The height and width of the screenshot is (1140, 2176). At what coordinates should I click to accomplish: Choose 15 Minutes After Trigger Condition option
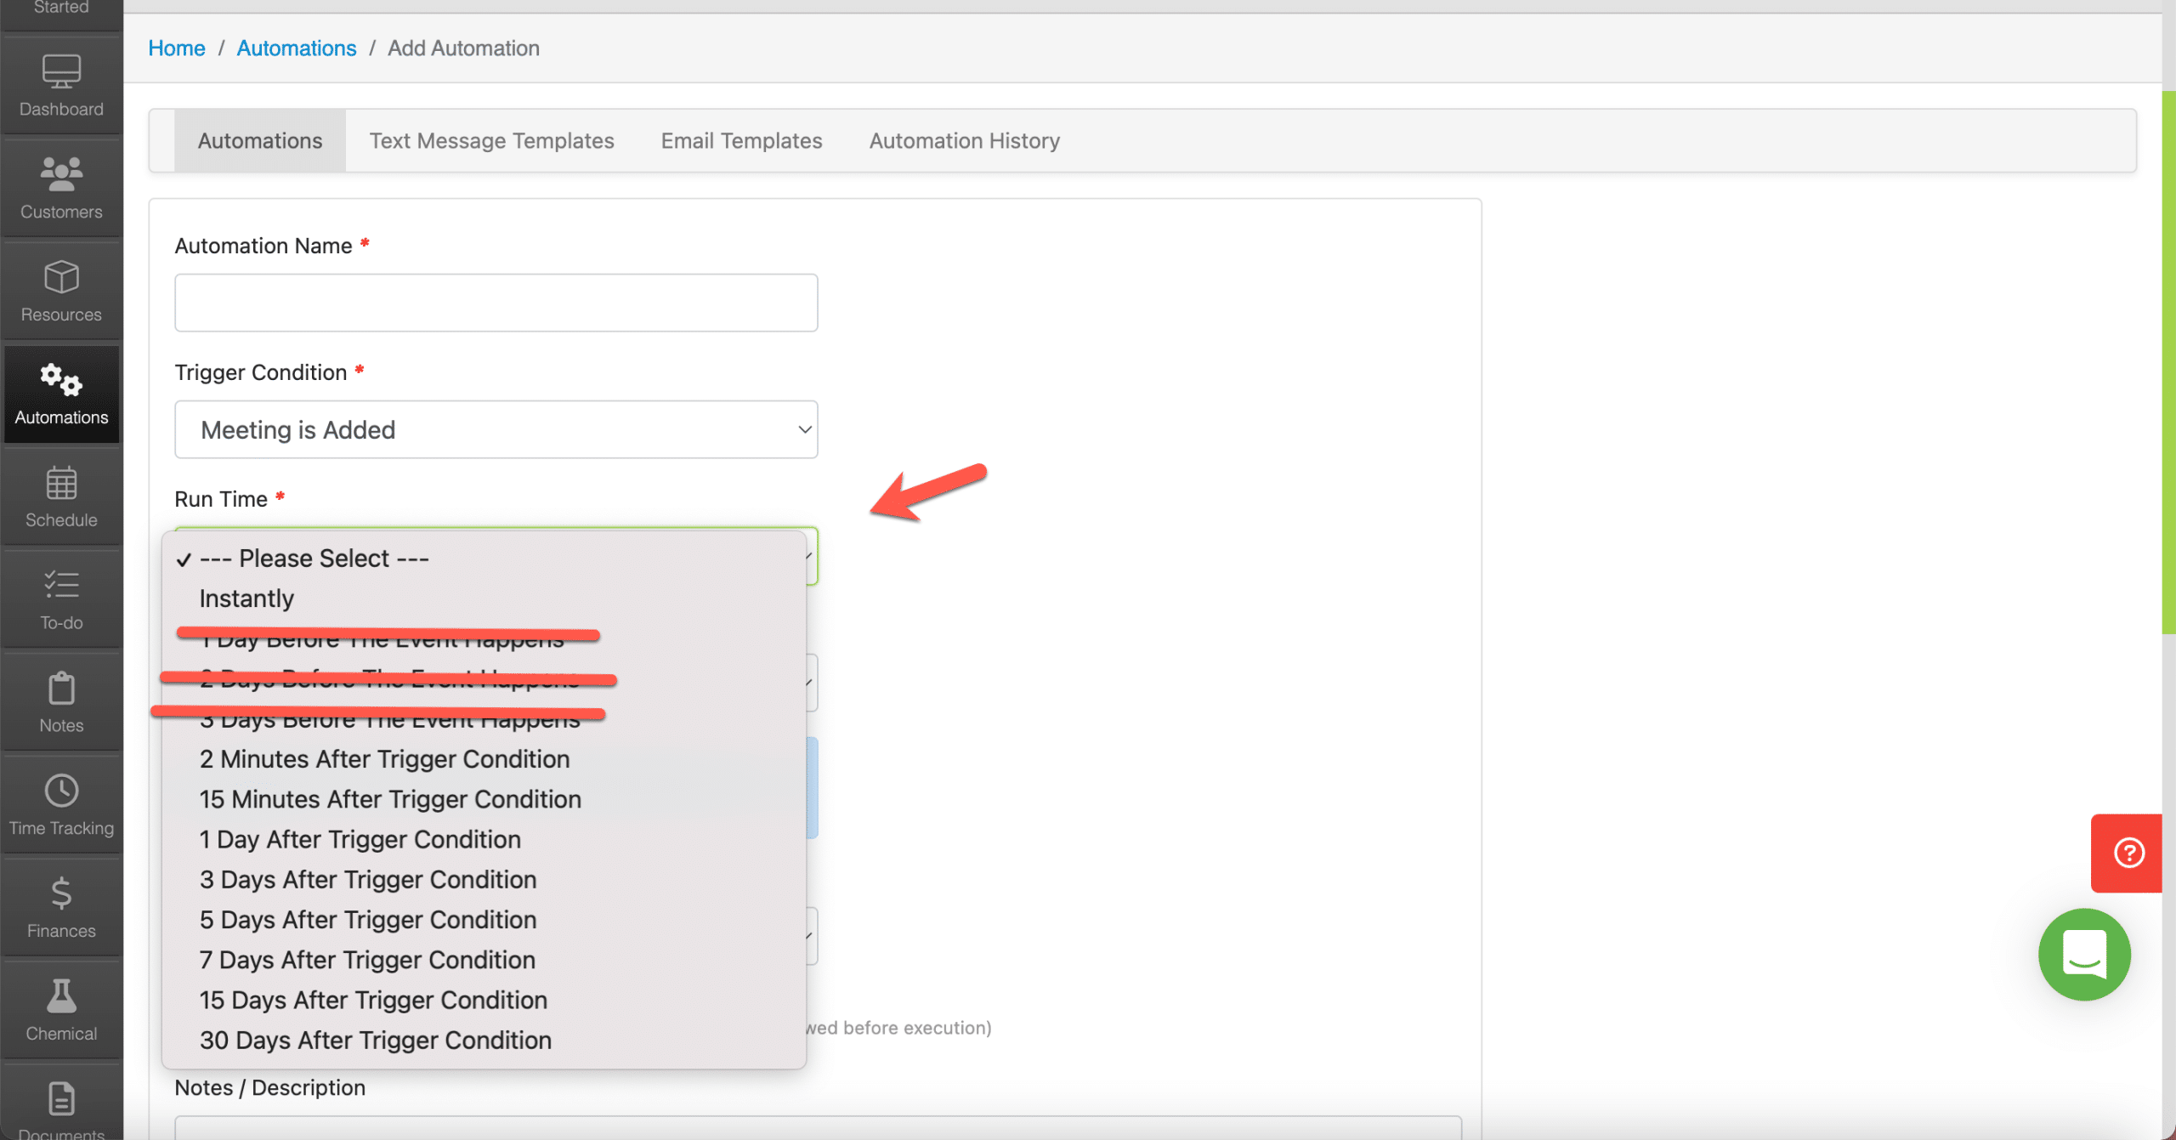click(390, 798)
